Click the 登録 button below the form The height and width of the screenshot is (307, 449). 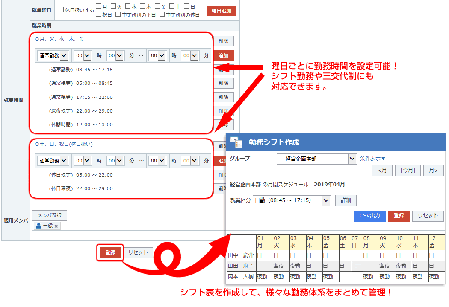pyautogui.click(x=110, y=252)
